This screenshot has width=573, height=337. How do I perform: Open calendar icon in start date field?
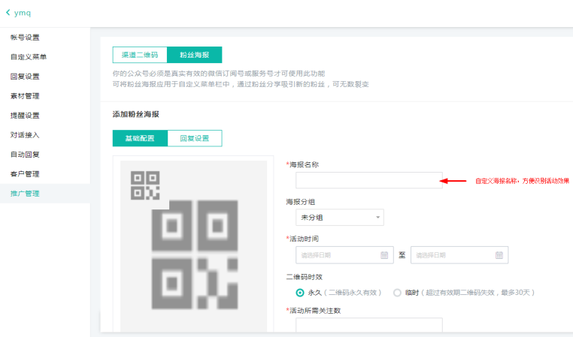(384, 255)
